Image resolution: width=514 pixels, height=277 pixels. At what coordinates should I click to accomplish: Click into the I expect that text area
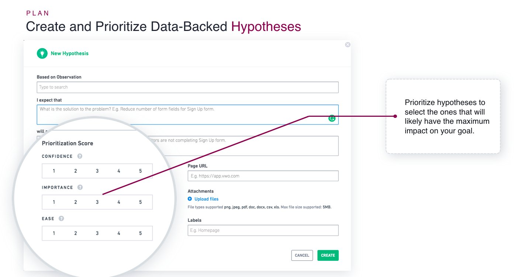pyautogui.click(x=187, y=115)
